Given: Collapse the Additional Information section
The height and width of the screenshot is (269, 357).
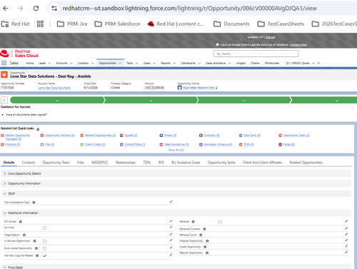Looking at the screenshot, I should tap(176, 213).
